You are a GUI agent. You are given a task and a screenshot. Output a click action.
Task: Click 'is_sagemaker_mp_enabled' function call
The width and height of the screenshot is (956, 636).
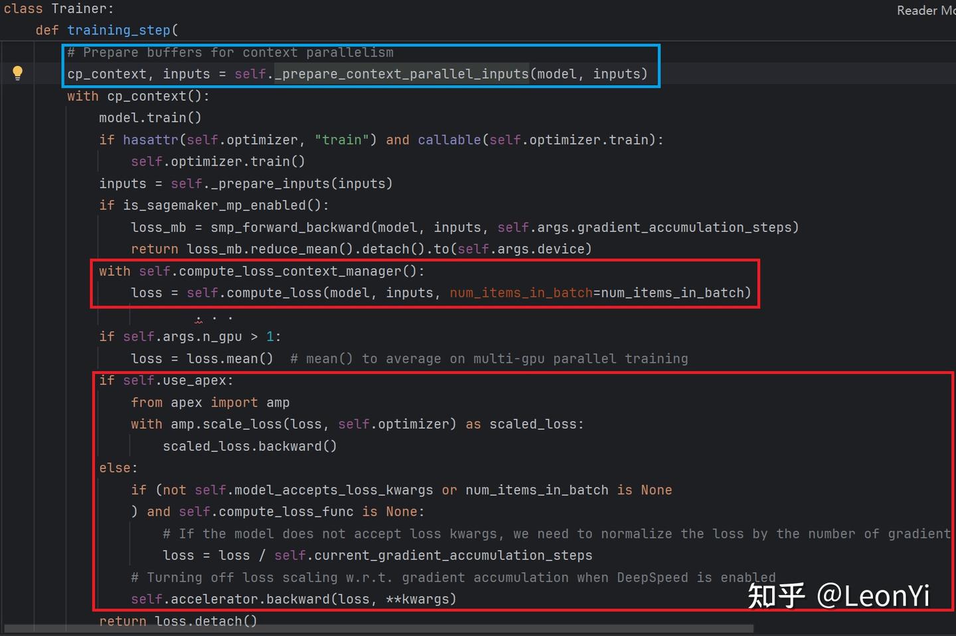pyautogui.click(x=214, y=206)
